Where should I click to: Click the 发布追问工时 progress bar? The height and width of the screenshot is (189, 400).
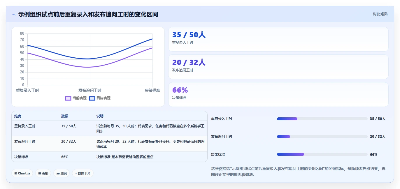click(x=322, y=137)
